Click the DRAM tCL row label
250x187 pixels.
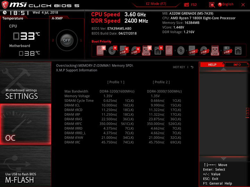[72, 105]
